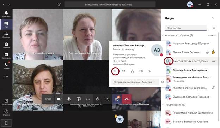Open Calendar in left sidebar

6,56
